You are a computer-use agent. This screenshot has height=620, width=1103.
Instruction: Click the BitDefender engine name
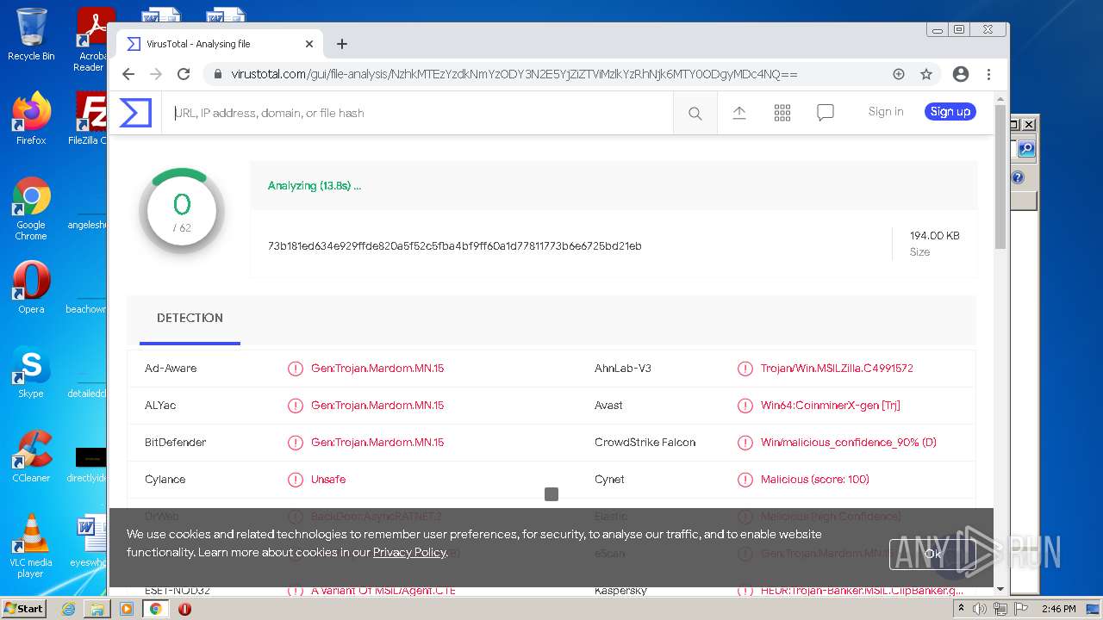click(176, 442)
